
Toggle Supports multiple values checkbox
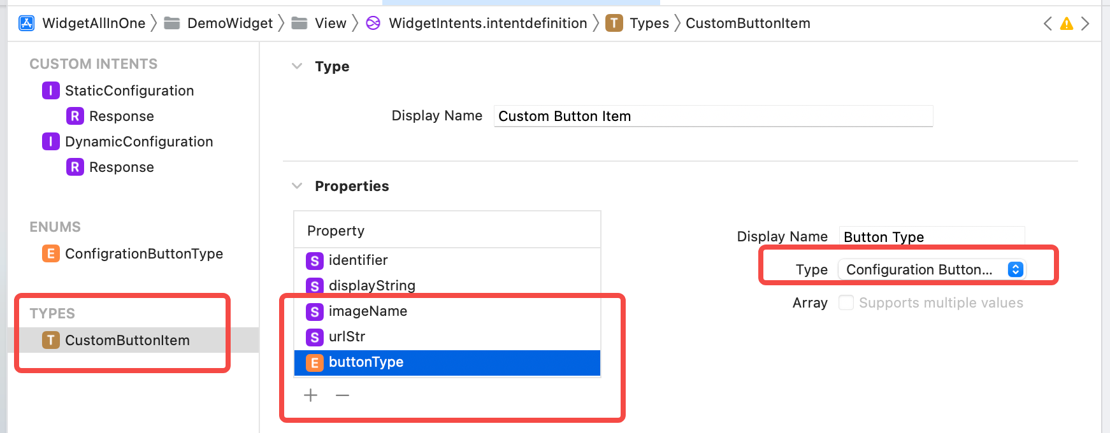pos(846,302)
